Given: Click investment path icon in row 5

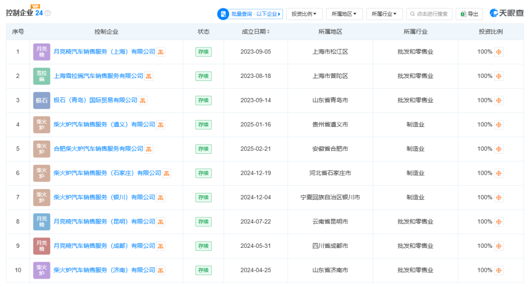Looking at the screenshot, I should click(x=499, y=149).
